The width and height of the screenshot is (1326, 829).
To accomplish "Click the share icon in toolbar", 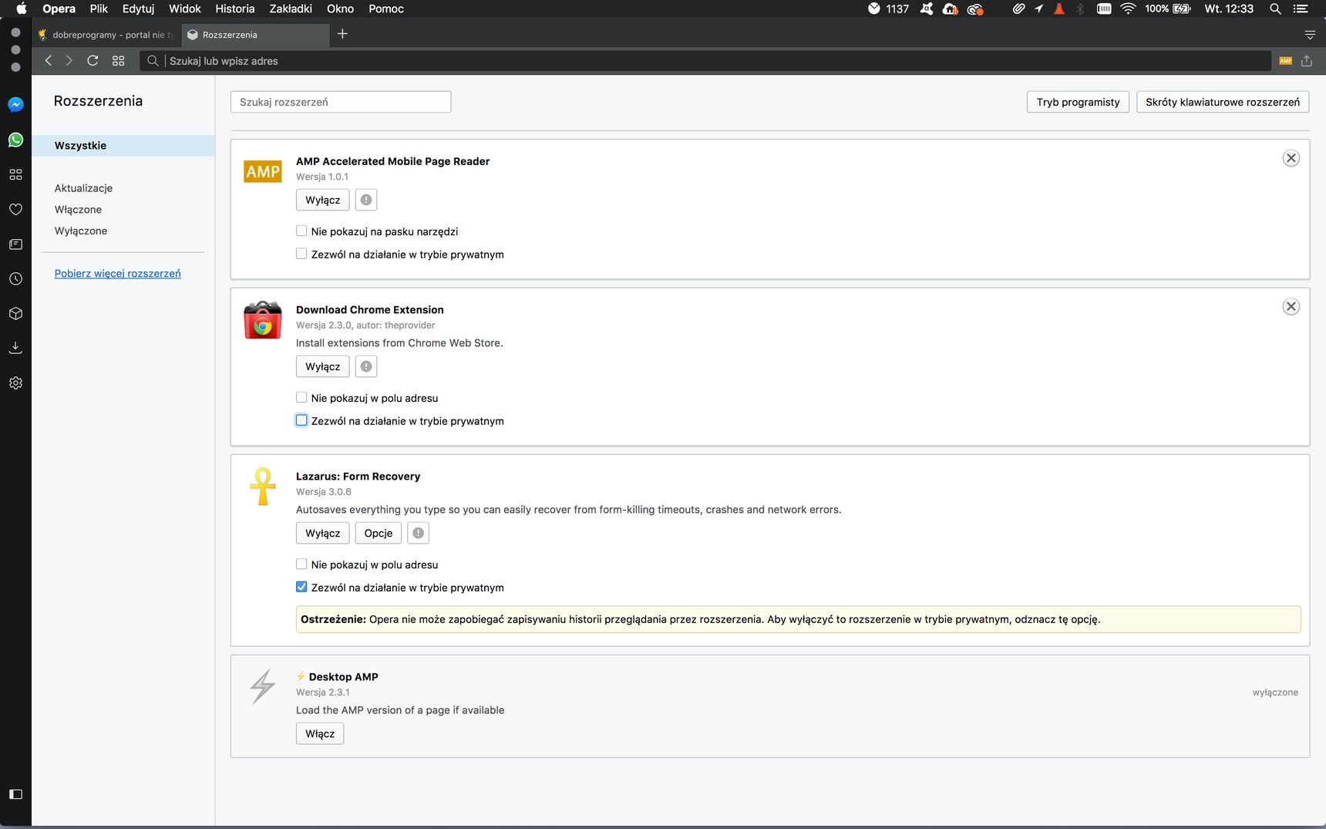I will (x=1307, y=60).
